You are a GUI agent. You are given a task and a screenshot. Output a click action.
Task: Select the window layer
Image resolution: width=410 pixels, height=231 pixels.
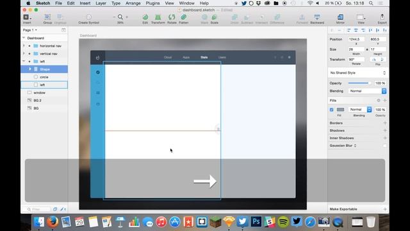pos(44,92)
